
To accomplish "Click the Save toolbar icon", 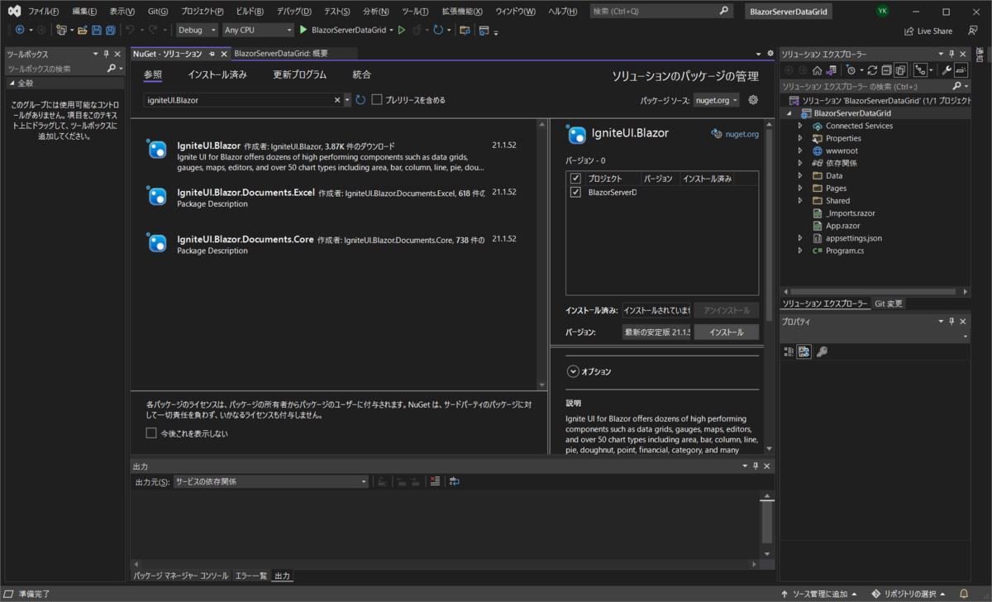I will pyautogui.click(x=97, y=30).
